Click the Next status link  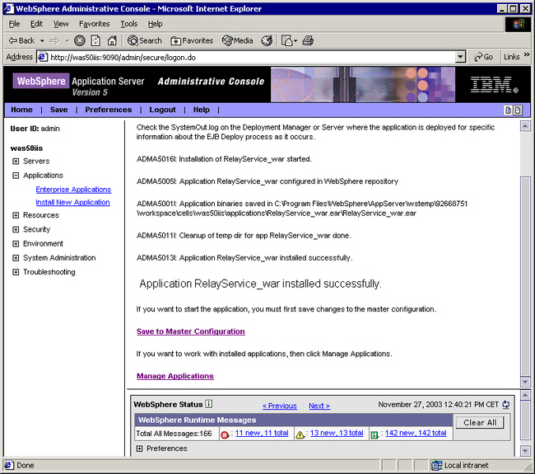point(319,406)
